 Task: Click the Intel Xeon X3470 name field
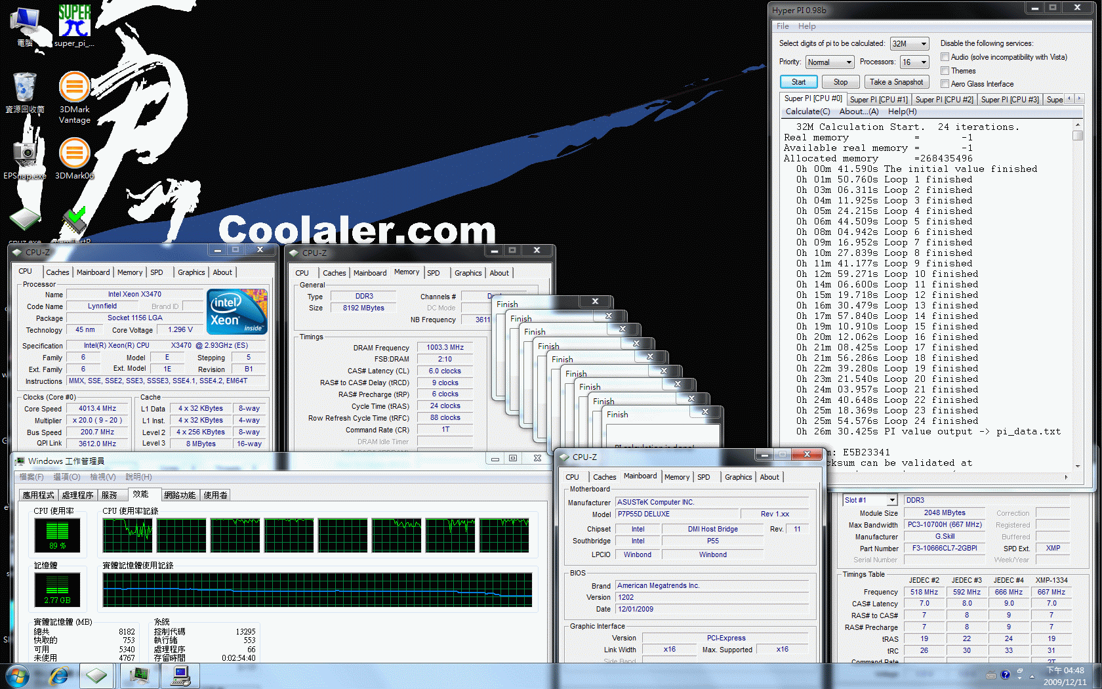pyautogui.click(x=134, y=294)
